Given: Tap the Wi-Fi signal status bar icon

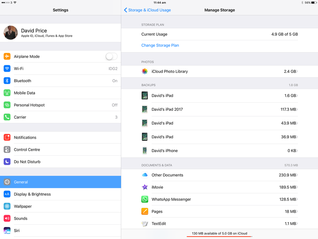Looking at the screenshot, I should 15,2.
